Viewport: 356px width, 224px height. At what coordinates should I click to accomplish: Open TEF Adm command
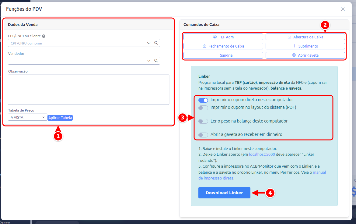(223, 37)
